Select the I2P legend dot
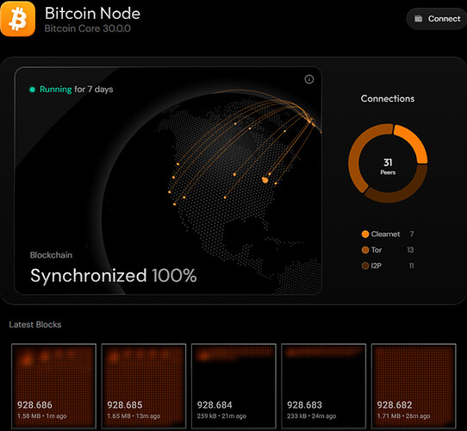The image size is (467, 431). [365, 265]
